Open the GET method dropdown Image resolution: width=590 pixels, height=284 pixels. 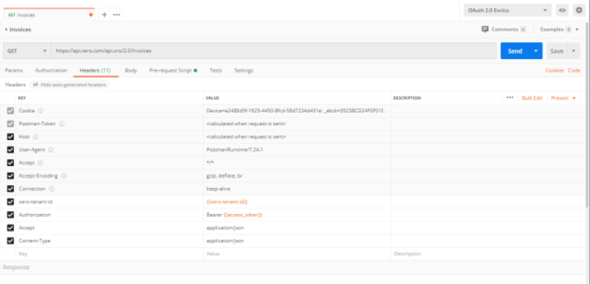click(27, 51)
